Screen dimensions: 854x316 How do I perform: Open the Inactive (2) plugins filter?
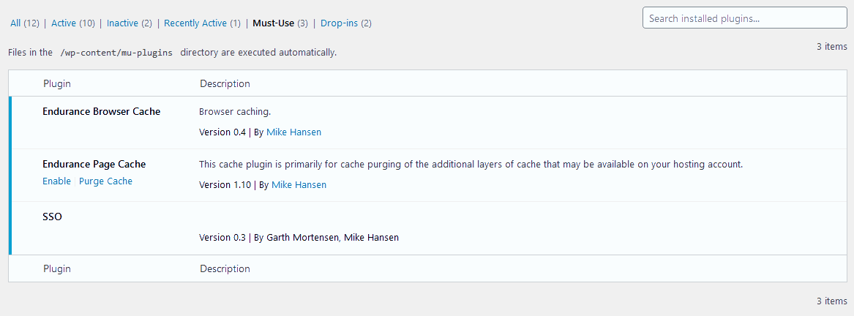pyautogui.click(x=129, y=23)
